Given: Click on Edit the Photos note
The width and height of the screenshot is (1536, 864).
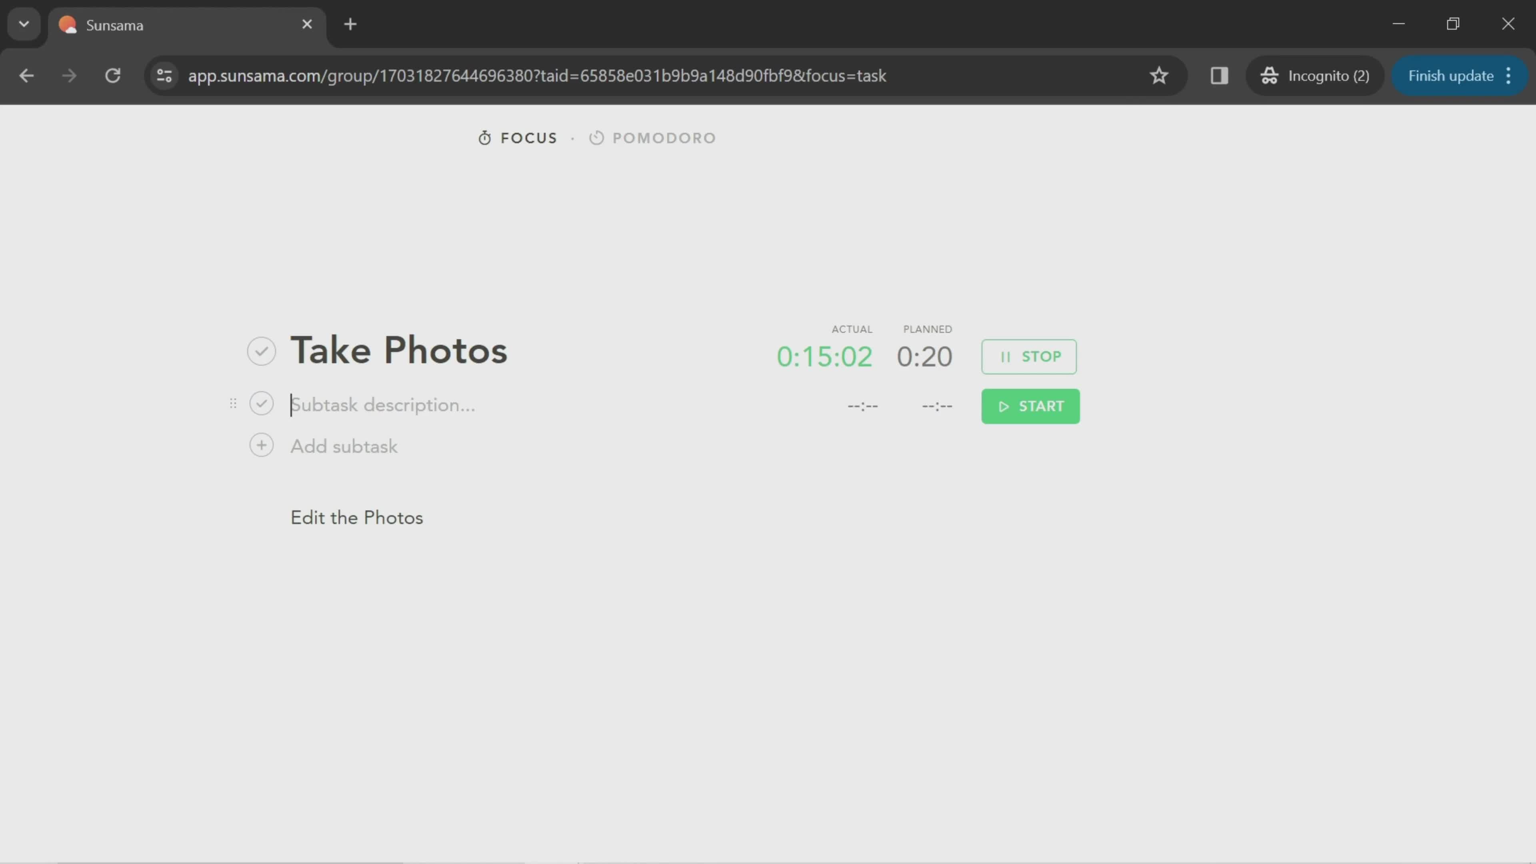Looking at the screenshot, I should point(356,518).
